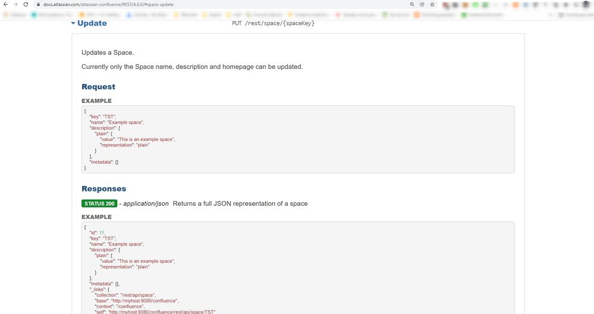Click the application/json media type text
Screen dimensions: 594x314
tap(146, 203)
